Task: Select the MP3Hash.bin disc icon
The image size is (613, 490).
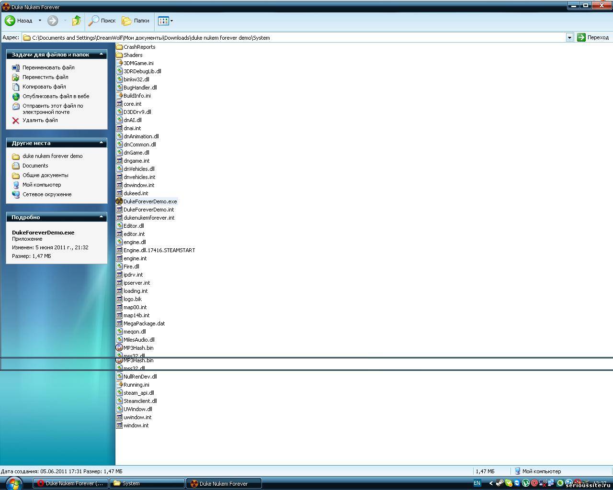Action: tap(119, 348)
